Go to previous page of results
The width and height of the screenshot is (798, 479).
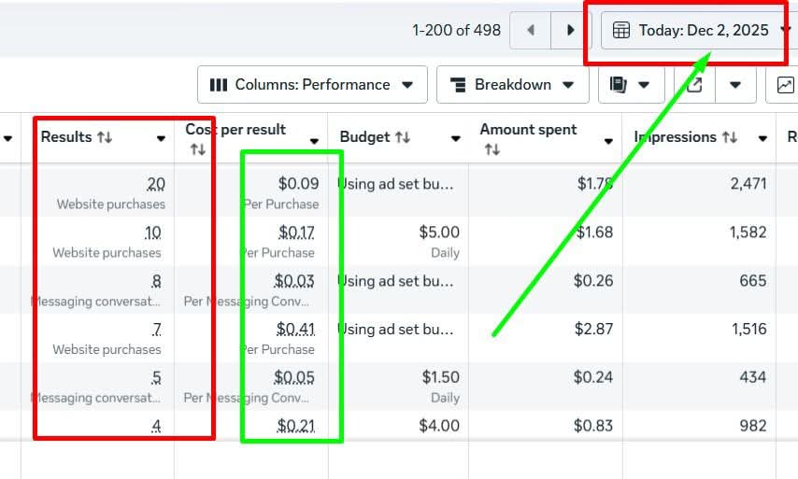[531, 30]
